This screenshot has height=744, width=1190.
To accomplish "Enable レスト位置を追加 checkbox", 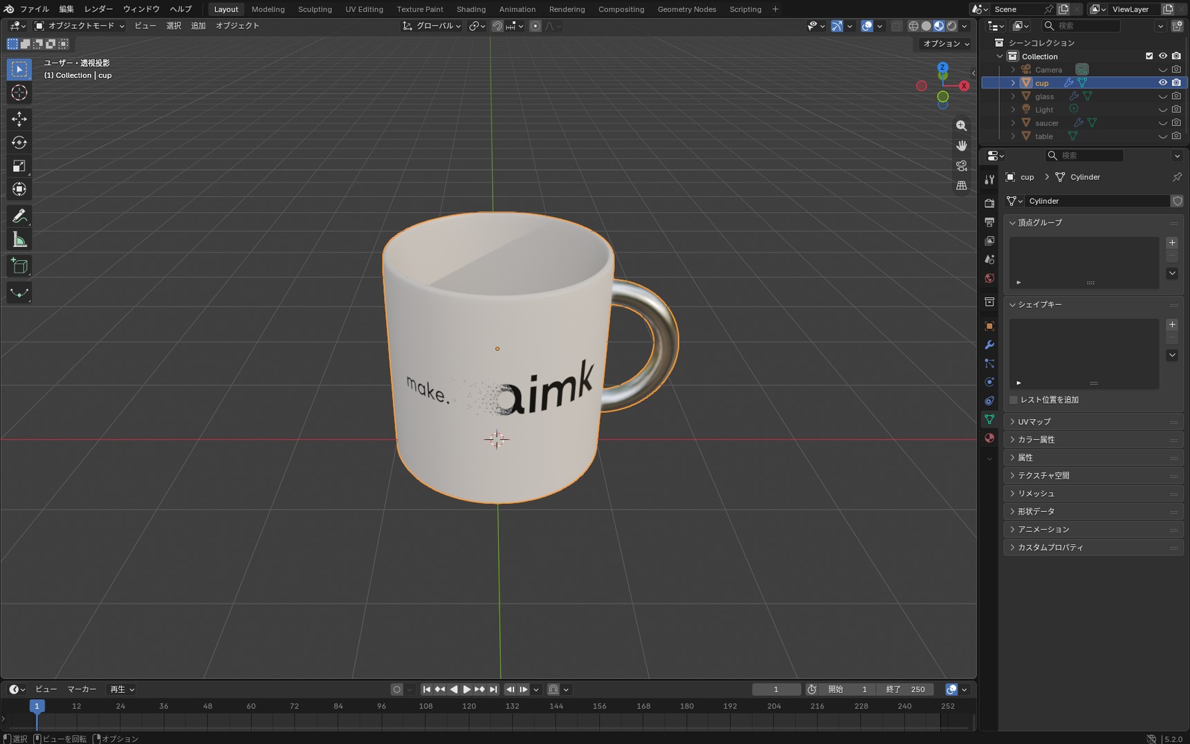I will [1014, 400].
